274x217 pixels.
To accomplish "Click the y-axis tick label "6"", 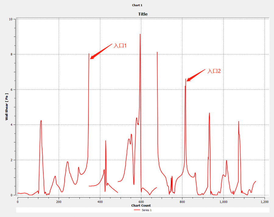I will pos(12,89).
